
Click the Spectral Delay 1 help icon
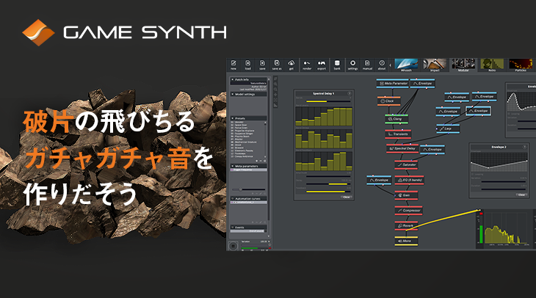[350, 94]
